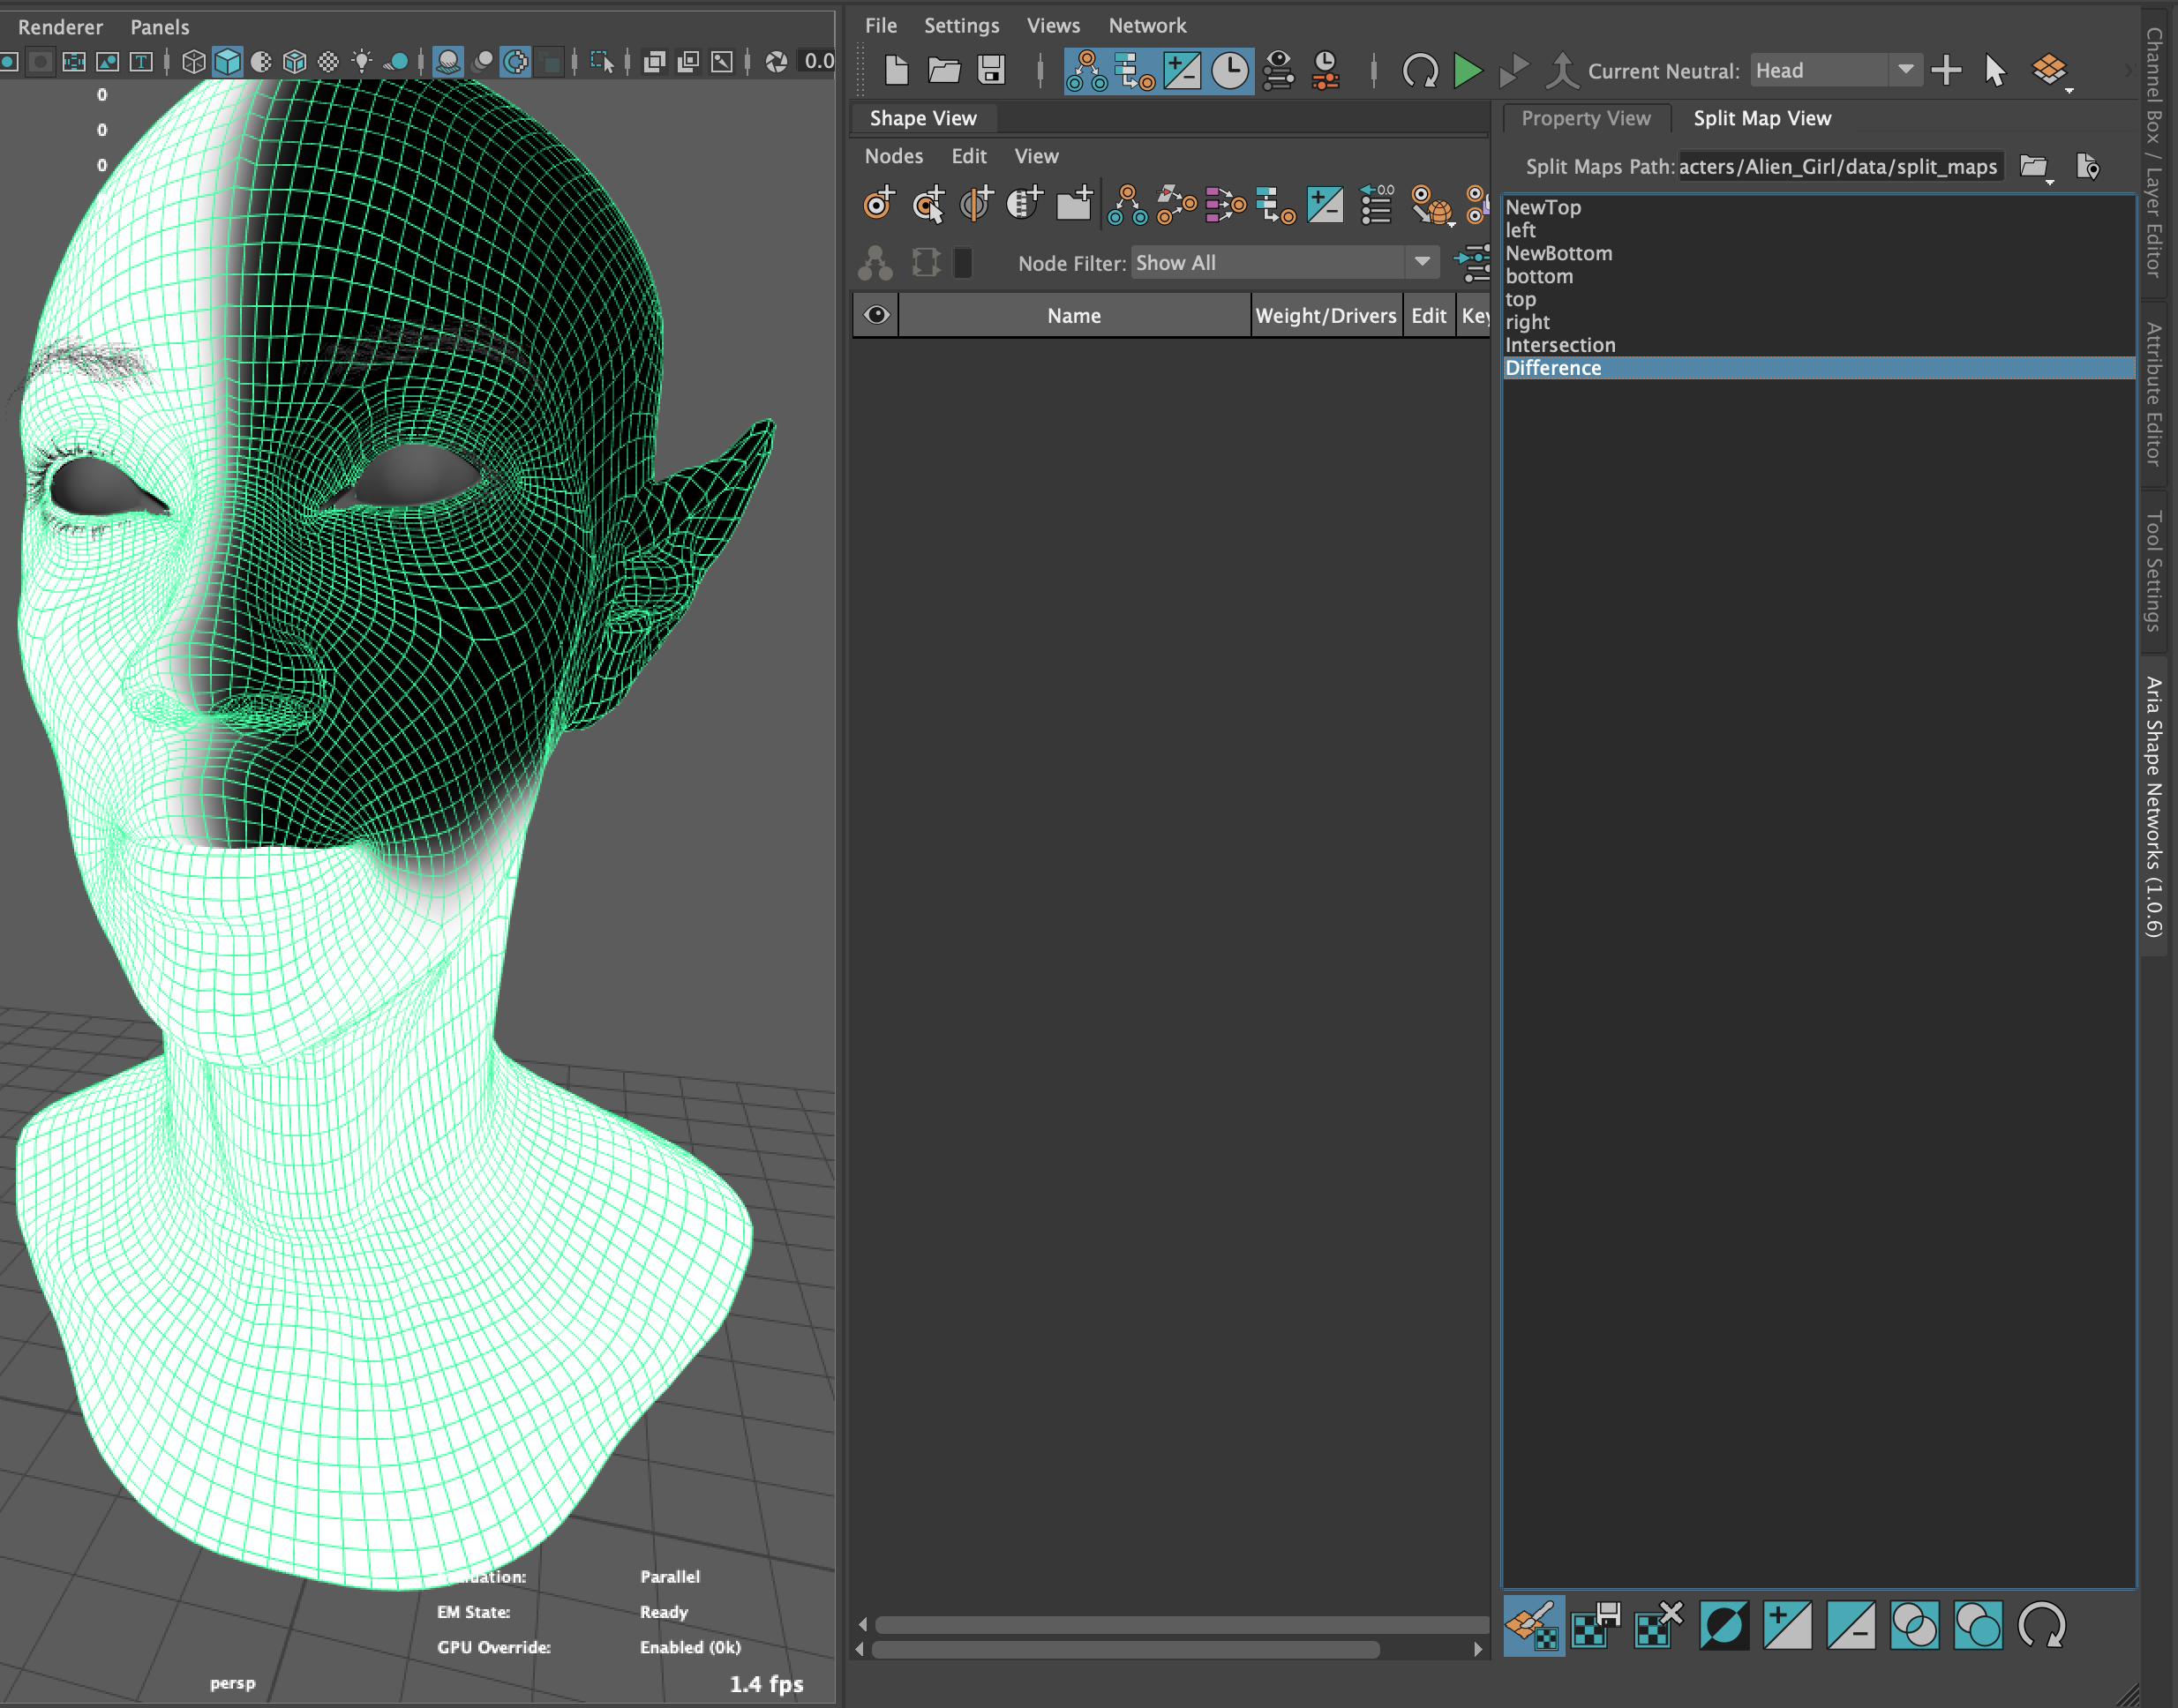Toggle viewport shadows sphere icon
This screenshot has height=1708, width=2178.
[448, 62]
